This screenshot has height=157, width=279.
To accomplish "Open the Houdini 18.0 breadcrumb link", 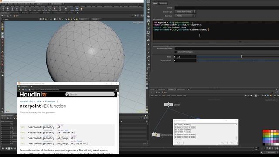I will click(26, 102).
